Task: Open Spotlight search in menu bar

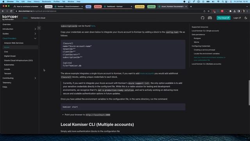Action: [x=223, y=2]
